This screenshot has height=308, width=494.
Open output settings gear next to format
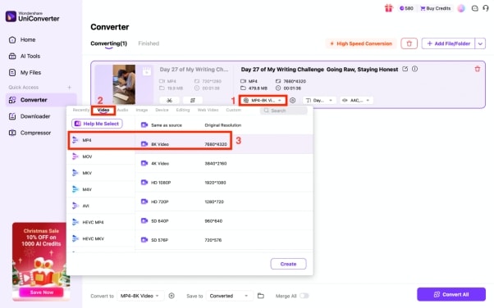click(292, 101)
